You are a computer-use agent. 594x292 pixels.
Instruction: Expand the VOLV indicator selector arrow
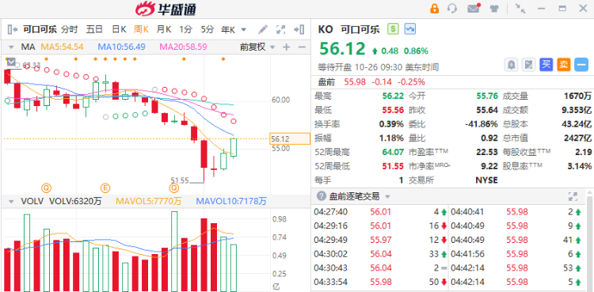[x=11, y=201]
